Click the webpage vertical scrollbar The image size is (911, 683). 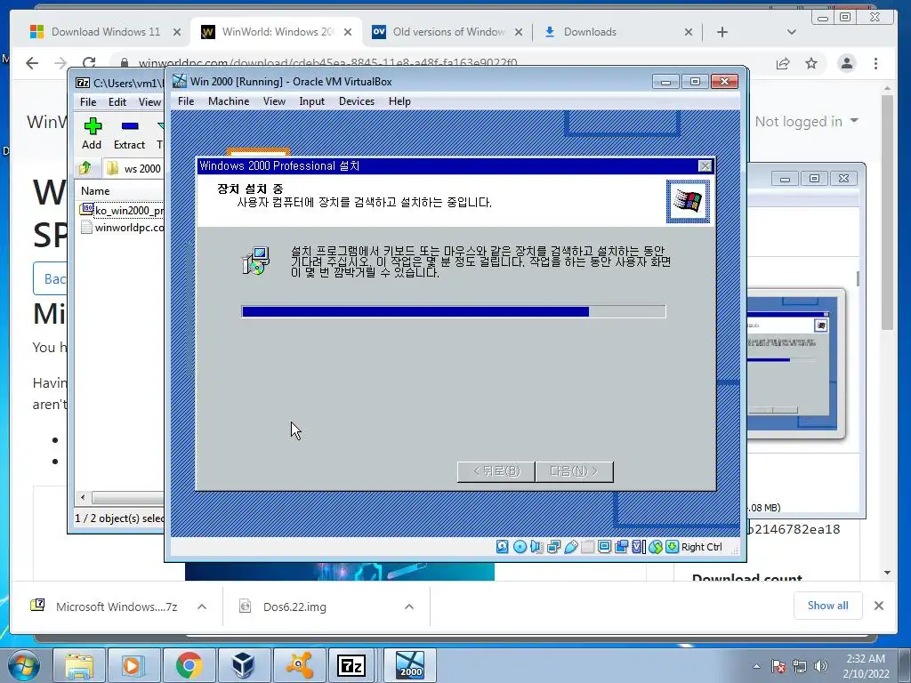pos(887,213)
